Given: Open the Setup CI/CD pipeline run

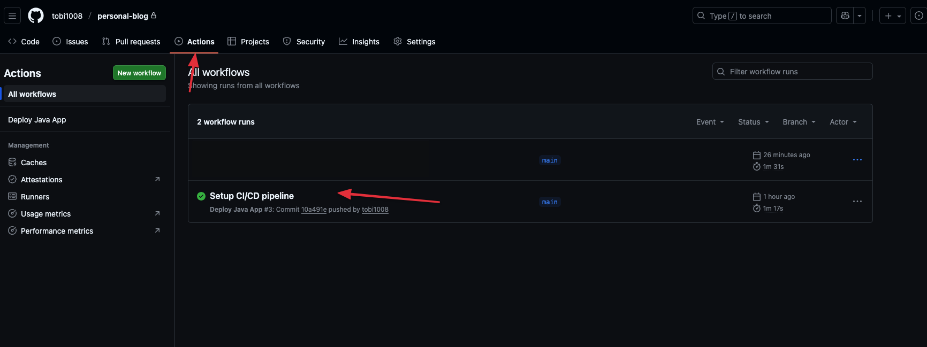Looking at the screenshot, I should pyautogui.click(x=252, y=196).
